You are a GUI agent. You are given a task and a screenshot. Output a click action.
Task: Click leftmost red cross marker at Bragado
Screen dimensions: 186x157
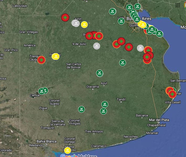(x=89, y=36)
